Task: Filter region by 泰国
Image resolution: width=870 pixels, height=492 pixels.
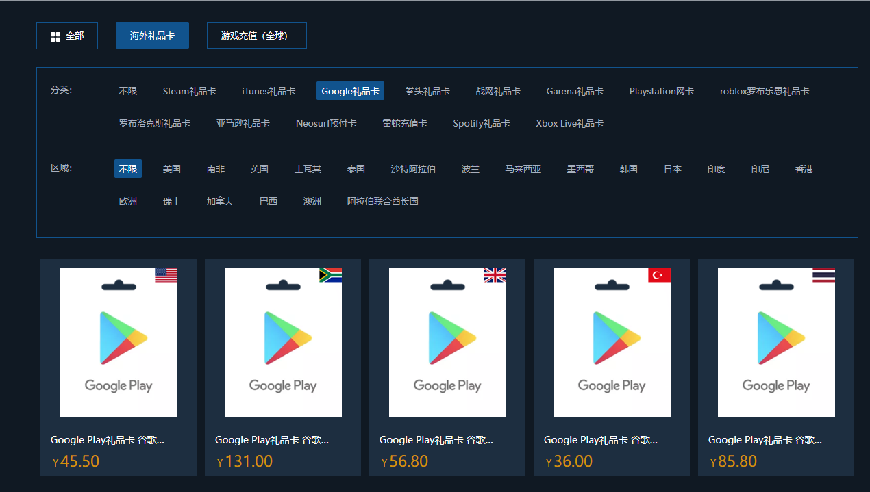Action: click(356, 169)
